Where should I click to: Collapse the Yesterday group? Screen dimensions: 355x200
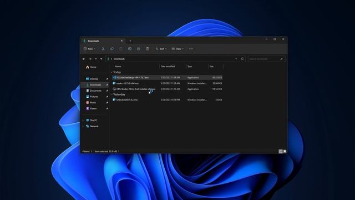point(111,94)
